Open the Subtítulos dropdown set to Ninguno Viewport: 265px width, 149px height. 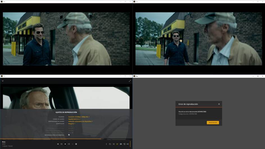(71, 124)
